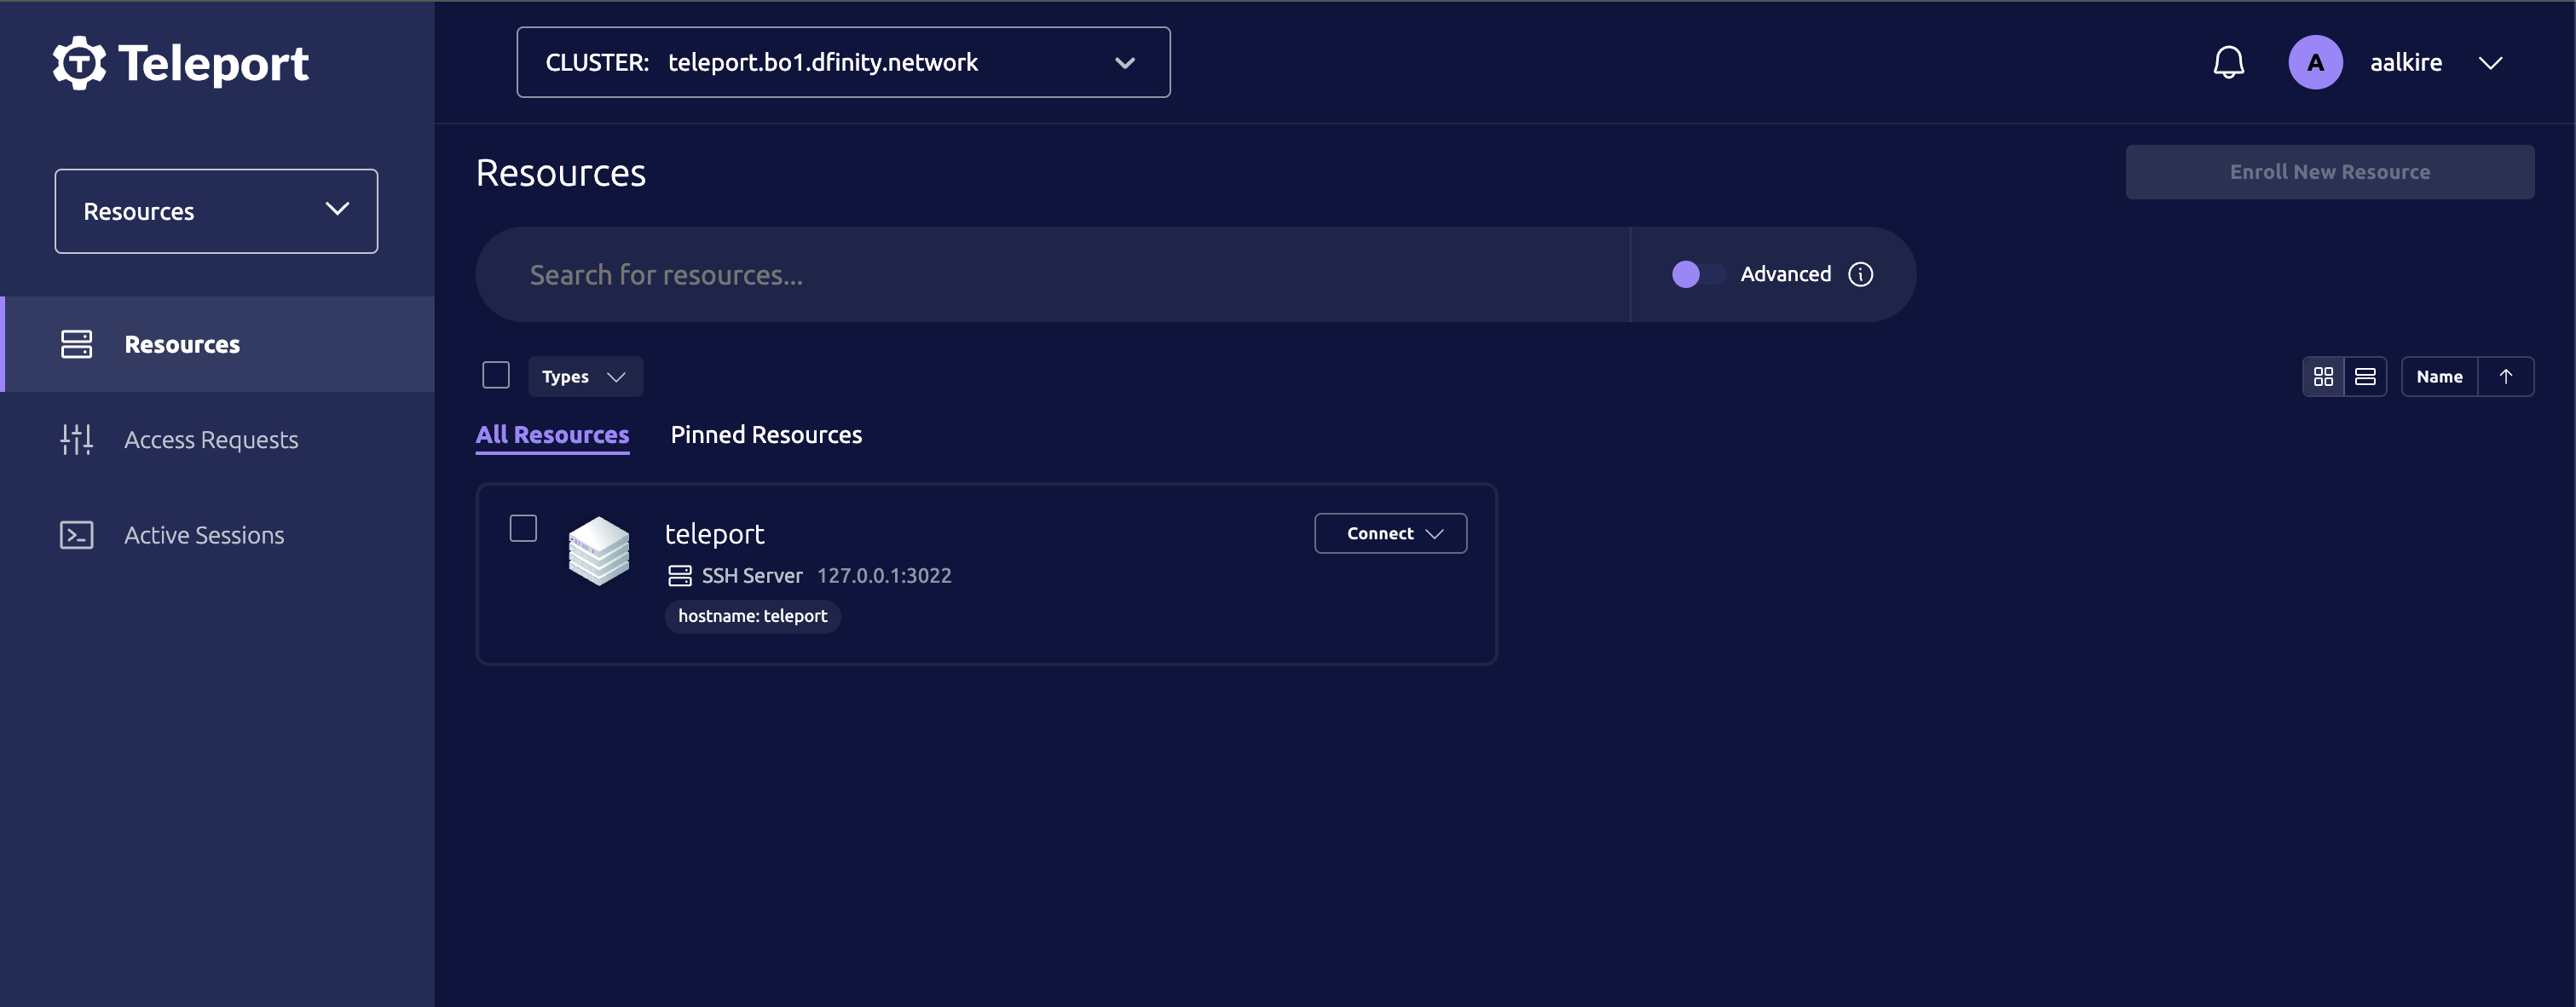Click the teleport resource name
Screen dimensions: 2576x1007
click(x=714, y=534)
